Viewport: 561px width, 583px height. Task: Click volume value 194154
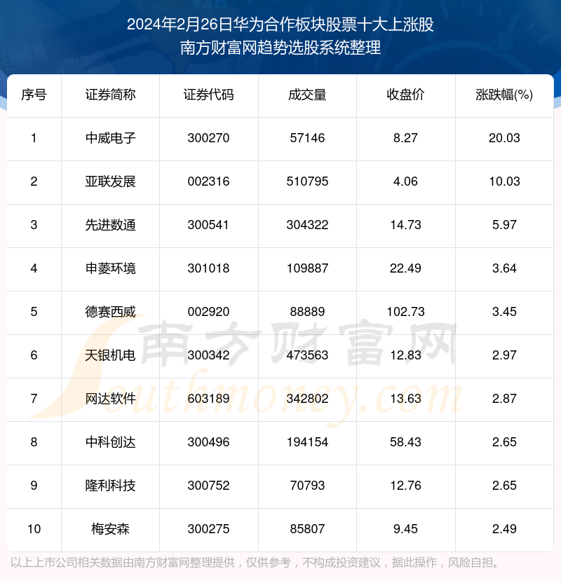[x=307, y=442]
